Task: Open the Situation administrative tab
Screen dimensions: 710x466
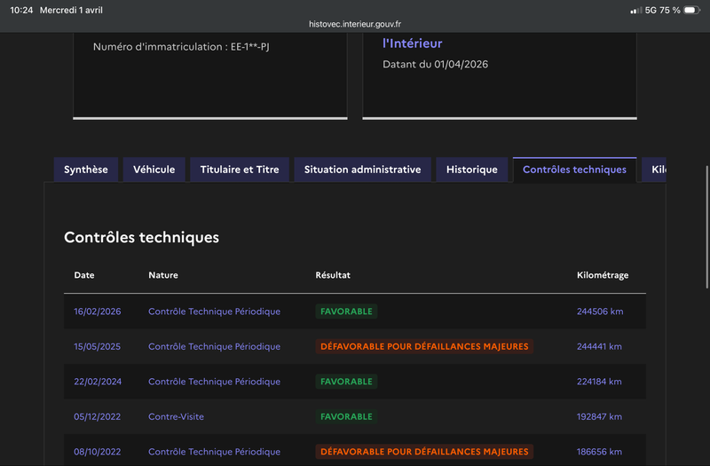Action: coord(362,170)
